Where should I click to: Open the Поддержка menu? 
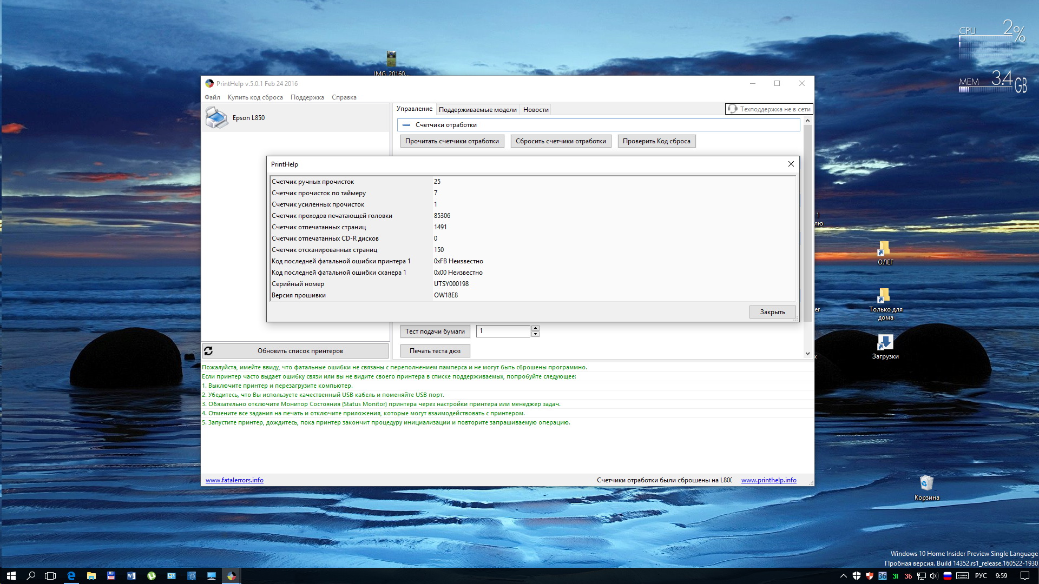click(307, 97)
